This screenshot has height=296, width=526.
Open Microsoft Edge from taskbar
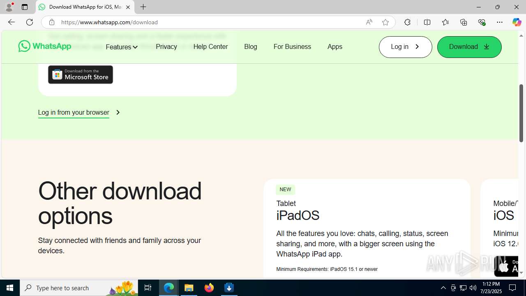pyautogui.click(x=169, y=288)
